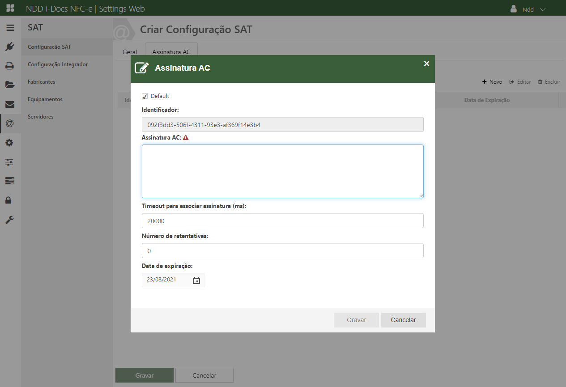This screenshot has height=387, width=566.
Task: Select the @ SAT sidebar icon
Action: [x=10, y=123]
